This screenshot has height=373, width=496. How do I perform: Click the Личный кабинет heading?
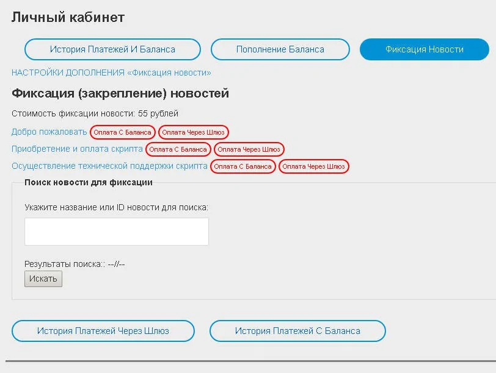(68, 17)
